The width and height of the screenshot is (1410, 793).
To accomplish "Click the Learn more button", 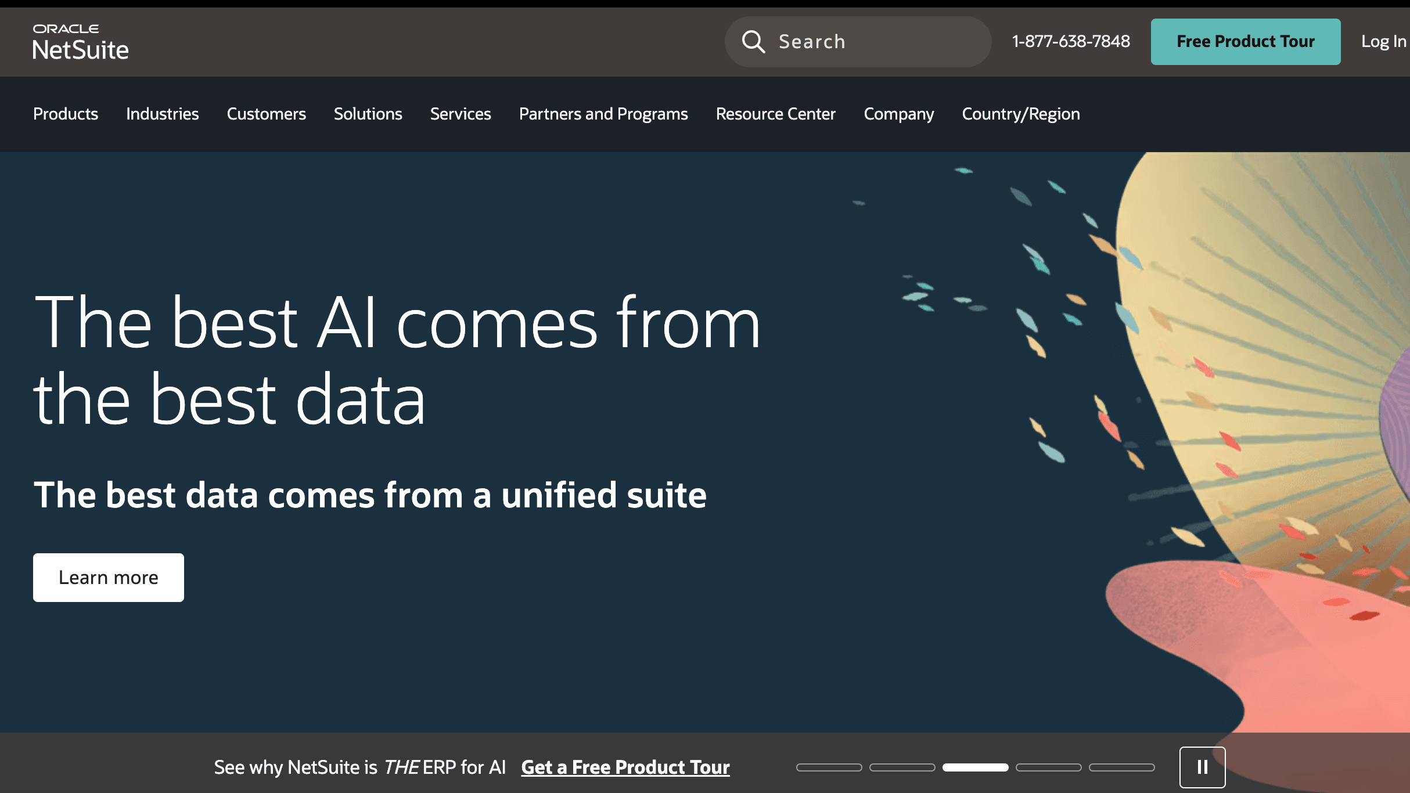I will coord(109,578).
